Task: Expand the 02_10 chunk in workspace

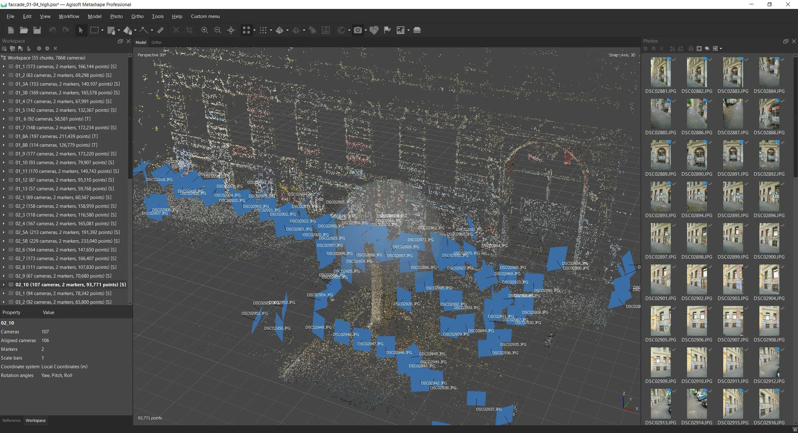Action: click(x=4, y=285)
